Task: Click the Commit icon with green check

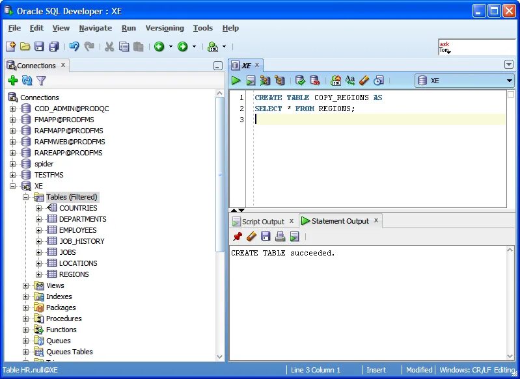Action: coord(300,81)
